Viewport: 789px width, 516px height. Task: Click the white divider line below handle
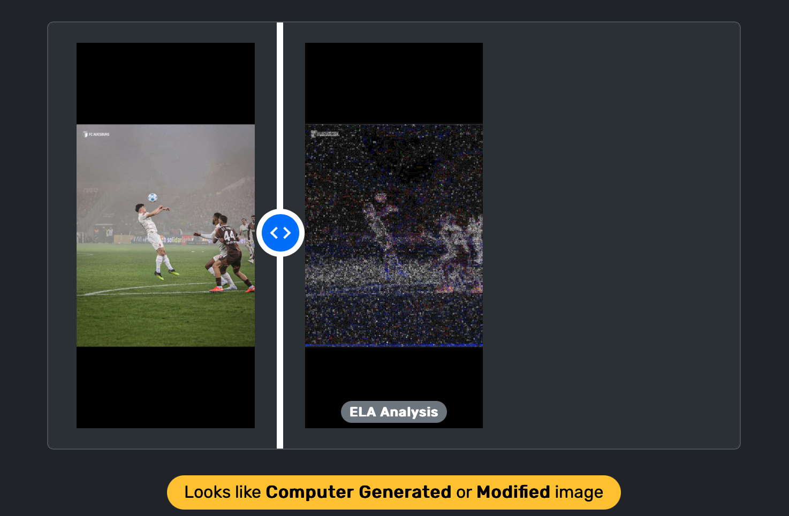[280, 352]
